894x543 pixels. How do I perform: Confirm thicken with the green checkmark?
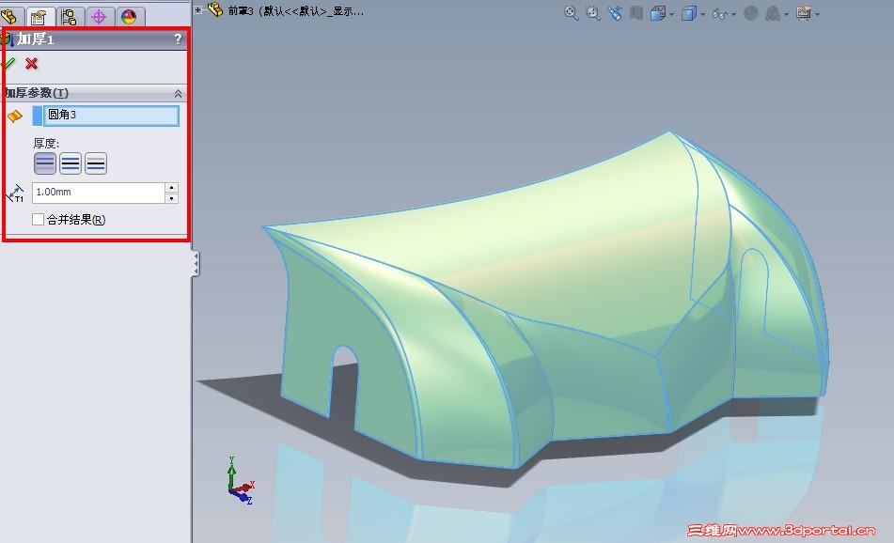(x=8, y=63)
